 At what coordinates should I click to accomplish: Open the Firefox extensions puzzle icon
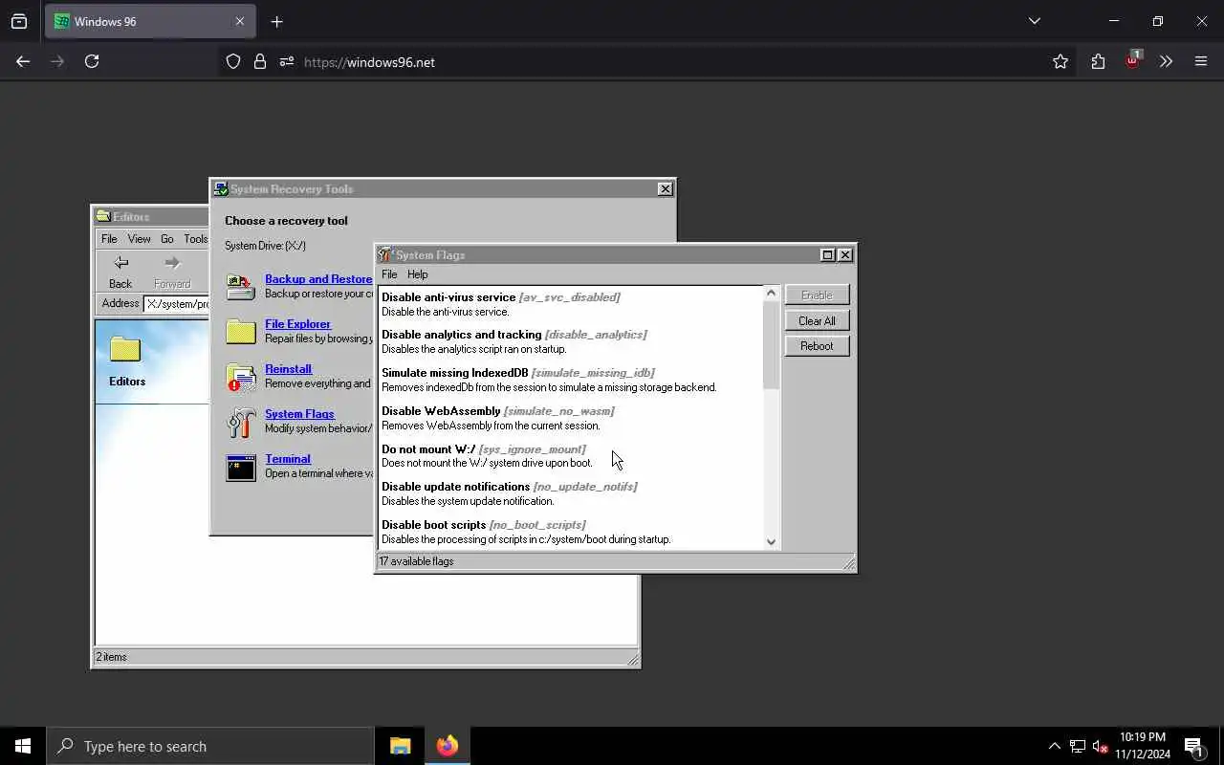tap(1098, 61)
